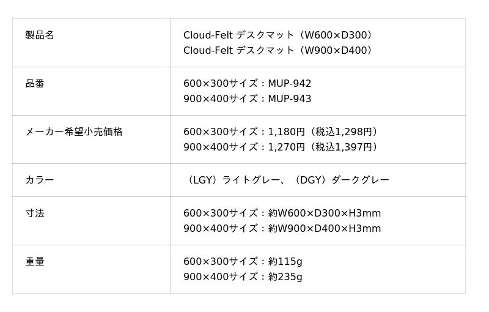Click the MUP-943 product number
Image resolution: width=489 pixels, height=312 pixels.
[x=289, y=98]
